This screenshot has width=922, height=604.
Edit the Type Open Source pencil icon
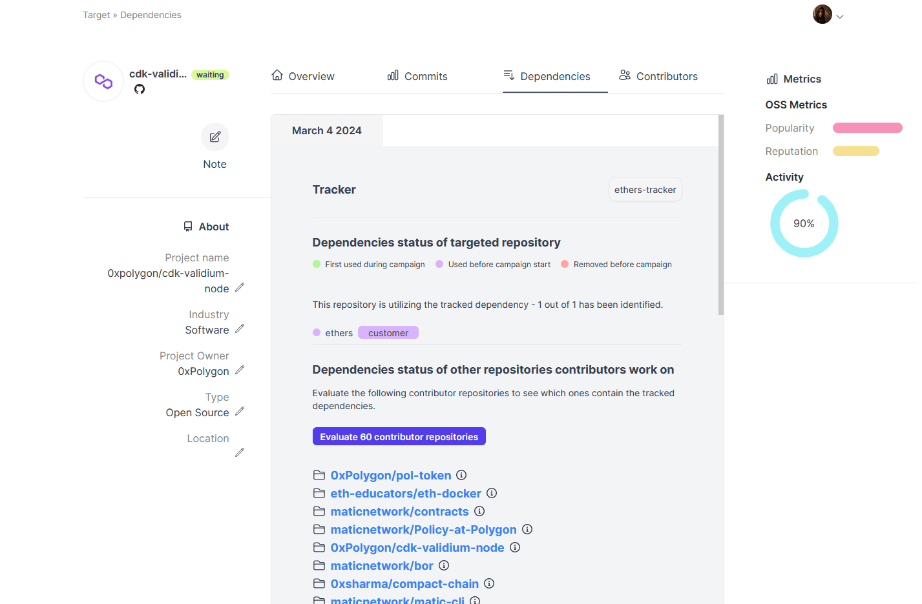tap(240, 411)
